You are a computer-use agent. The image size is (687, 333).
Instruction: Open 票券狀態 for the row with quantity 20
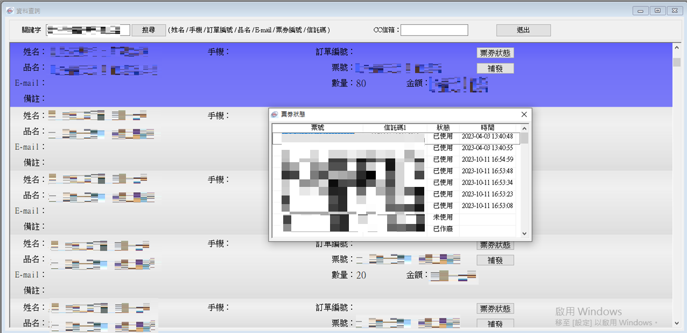495,245
